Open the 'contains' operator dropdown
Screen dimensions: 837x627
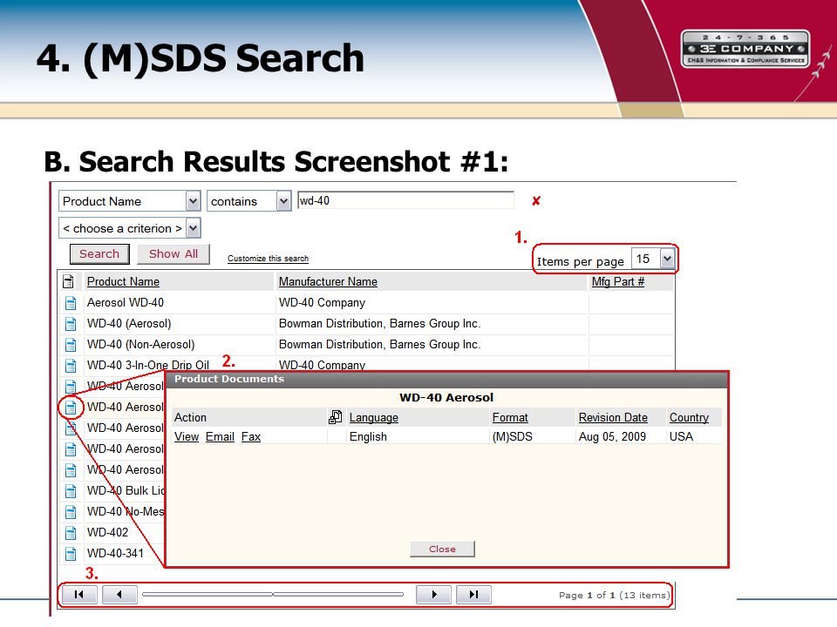(284, 201)
